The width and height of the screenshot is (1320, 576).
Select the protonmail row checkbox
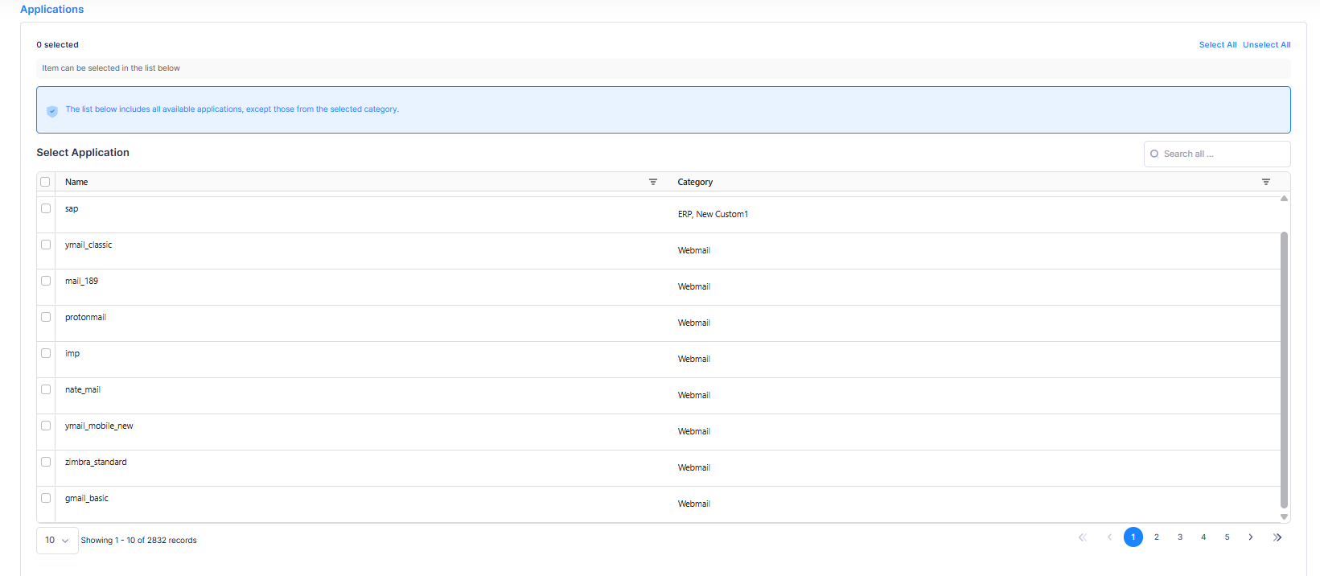46,317
